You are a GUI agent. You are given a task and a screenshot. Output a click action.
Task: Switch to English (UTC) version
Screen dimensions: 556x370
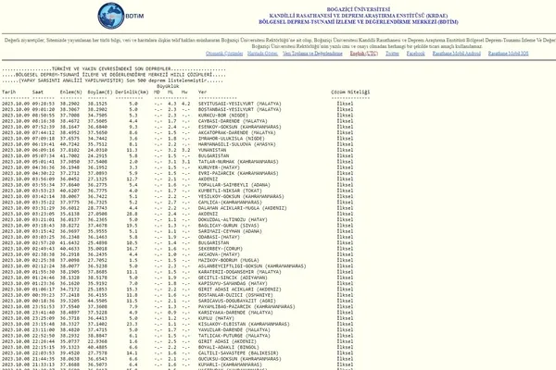364,54
